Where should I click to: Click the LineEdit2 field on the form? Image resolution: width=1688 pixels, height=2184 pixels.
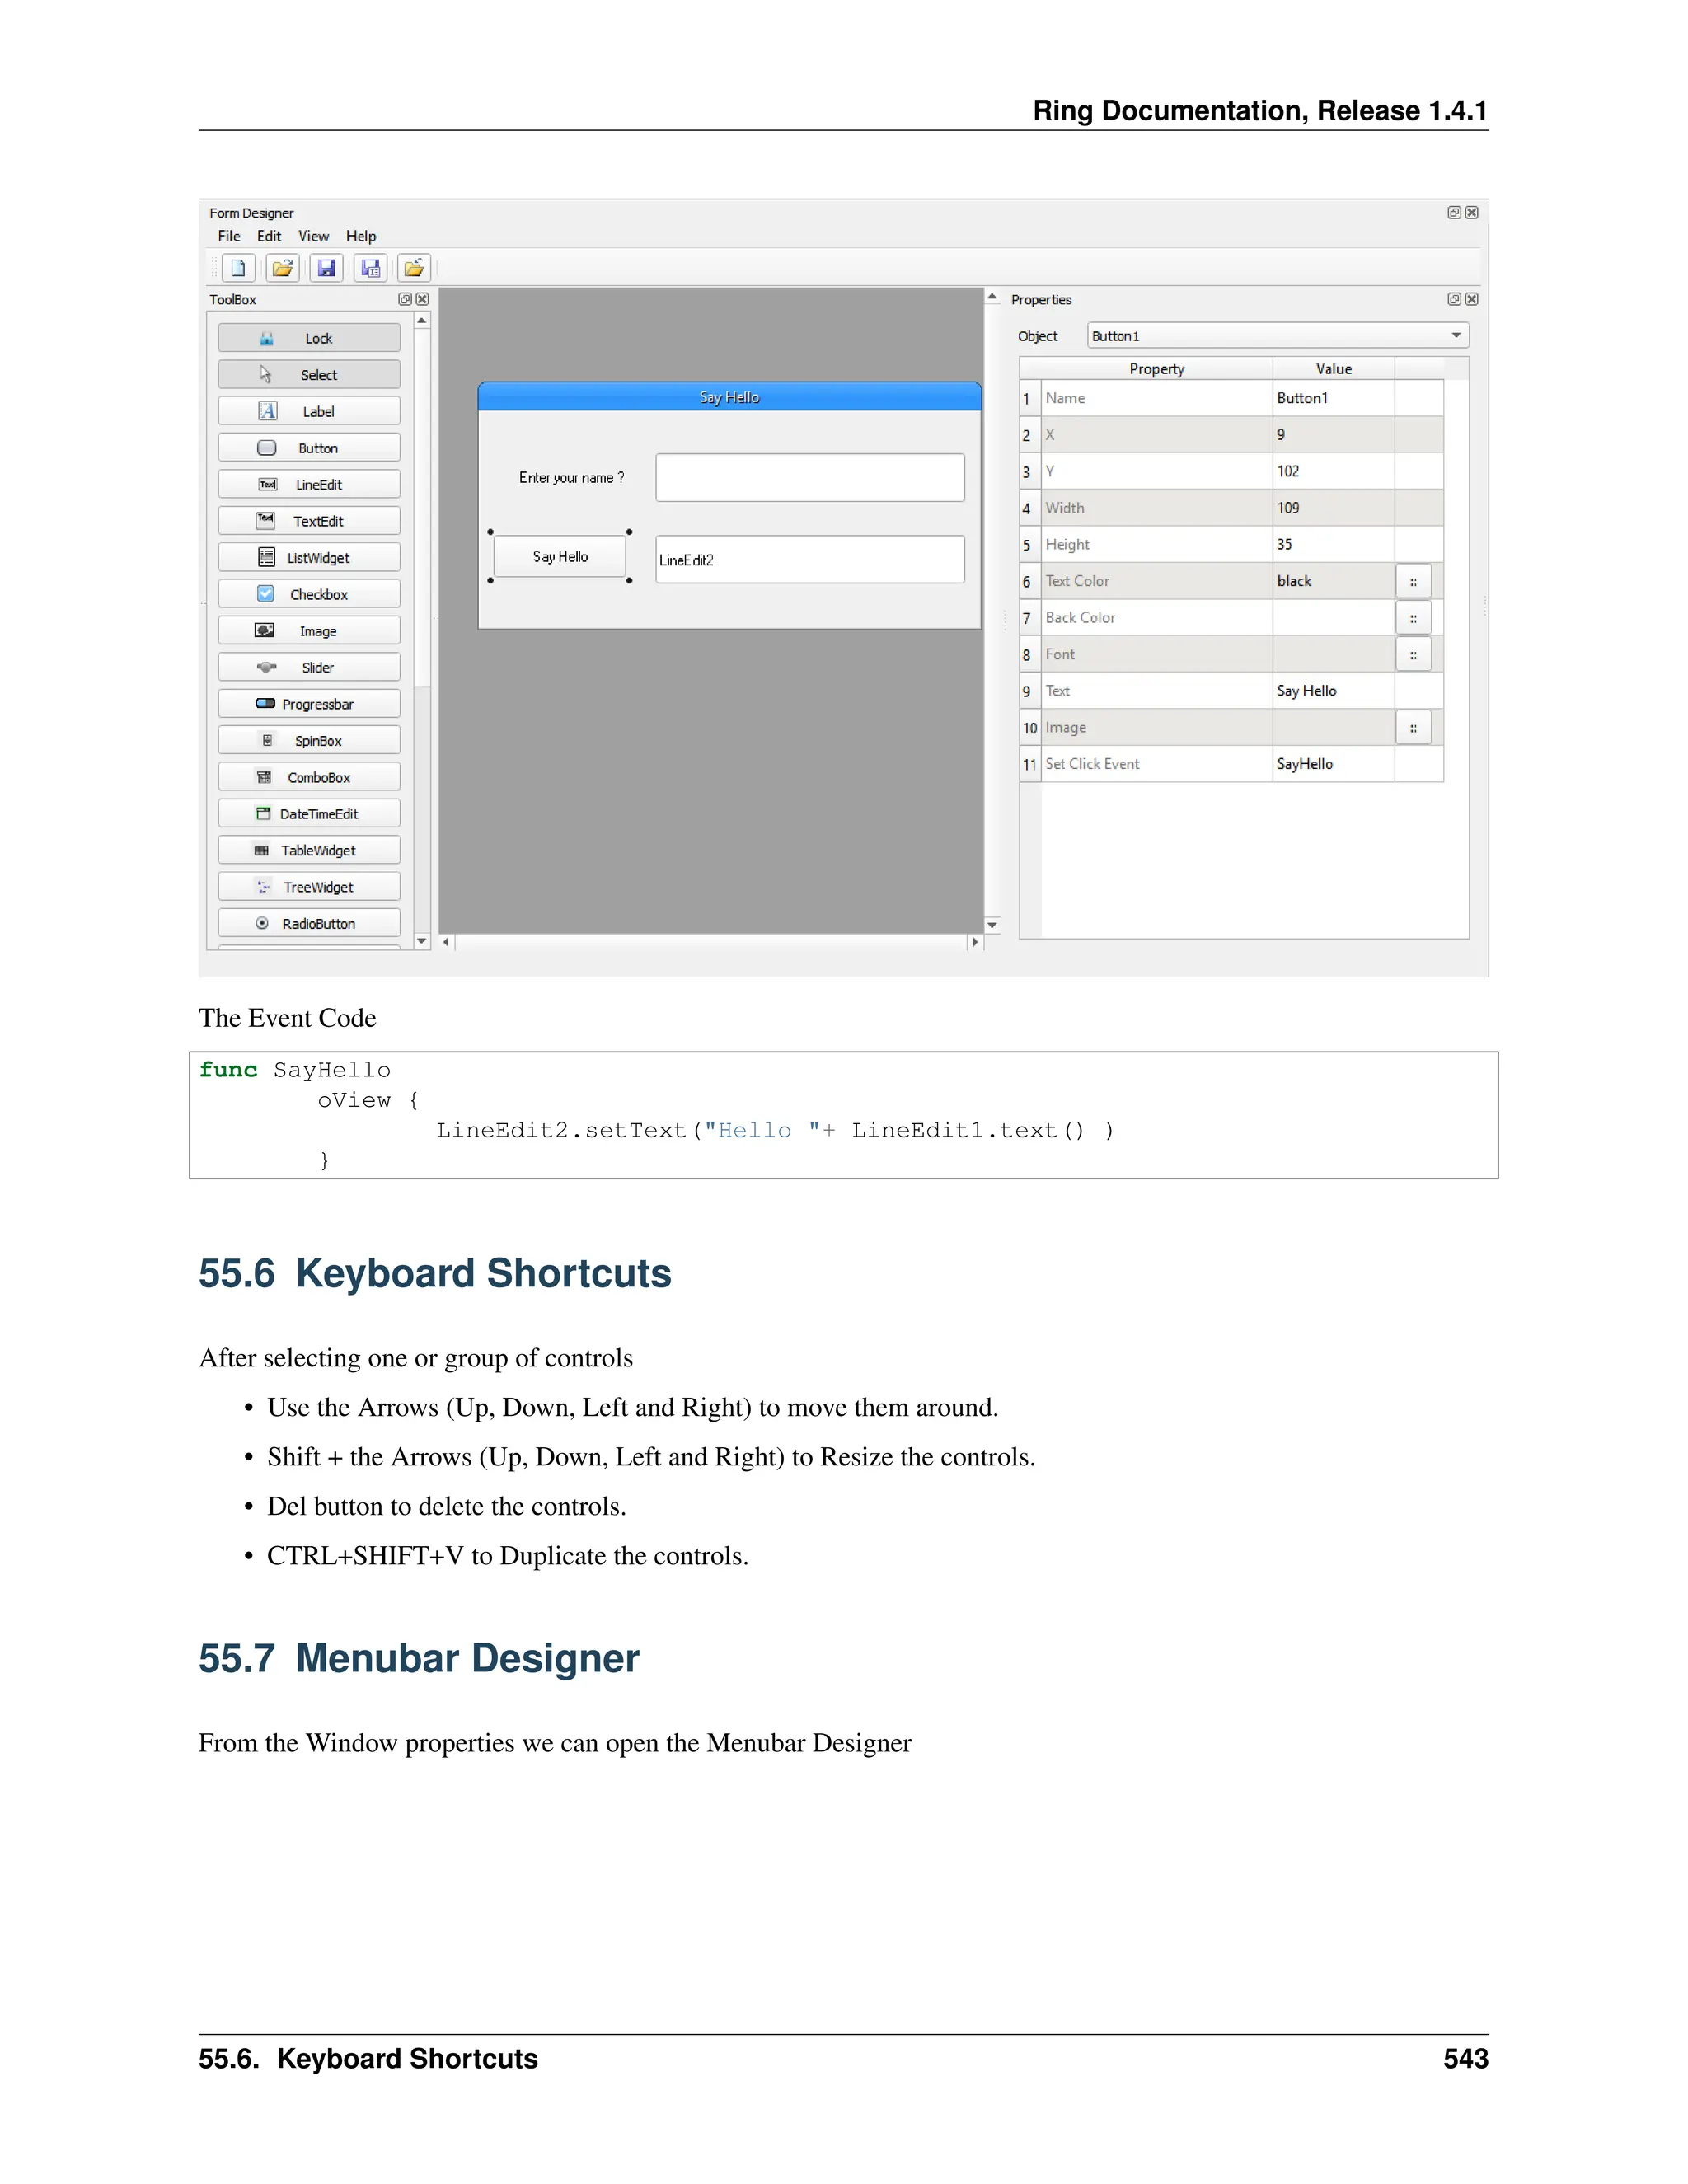pyautogui.click(x=809, y=560)
